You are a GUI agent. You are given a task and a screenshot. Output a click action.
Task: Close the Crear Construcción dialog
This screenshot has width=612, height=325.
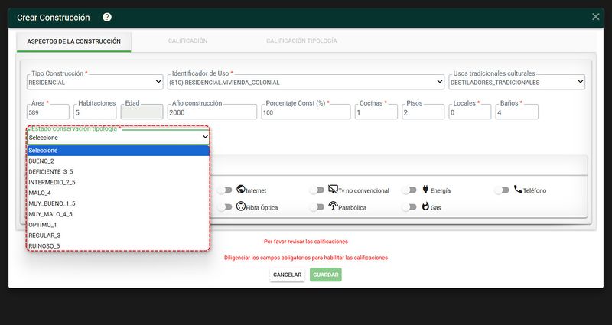coord(596,17)
